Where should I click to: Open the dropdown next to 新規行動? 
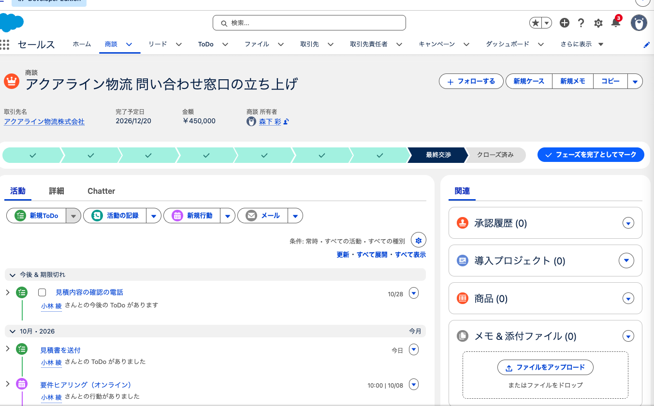pyautogui.click(x=227, y=216)
